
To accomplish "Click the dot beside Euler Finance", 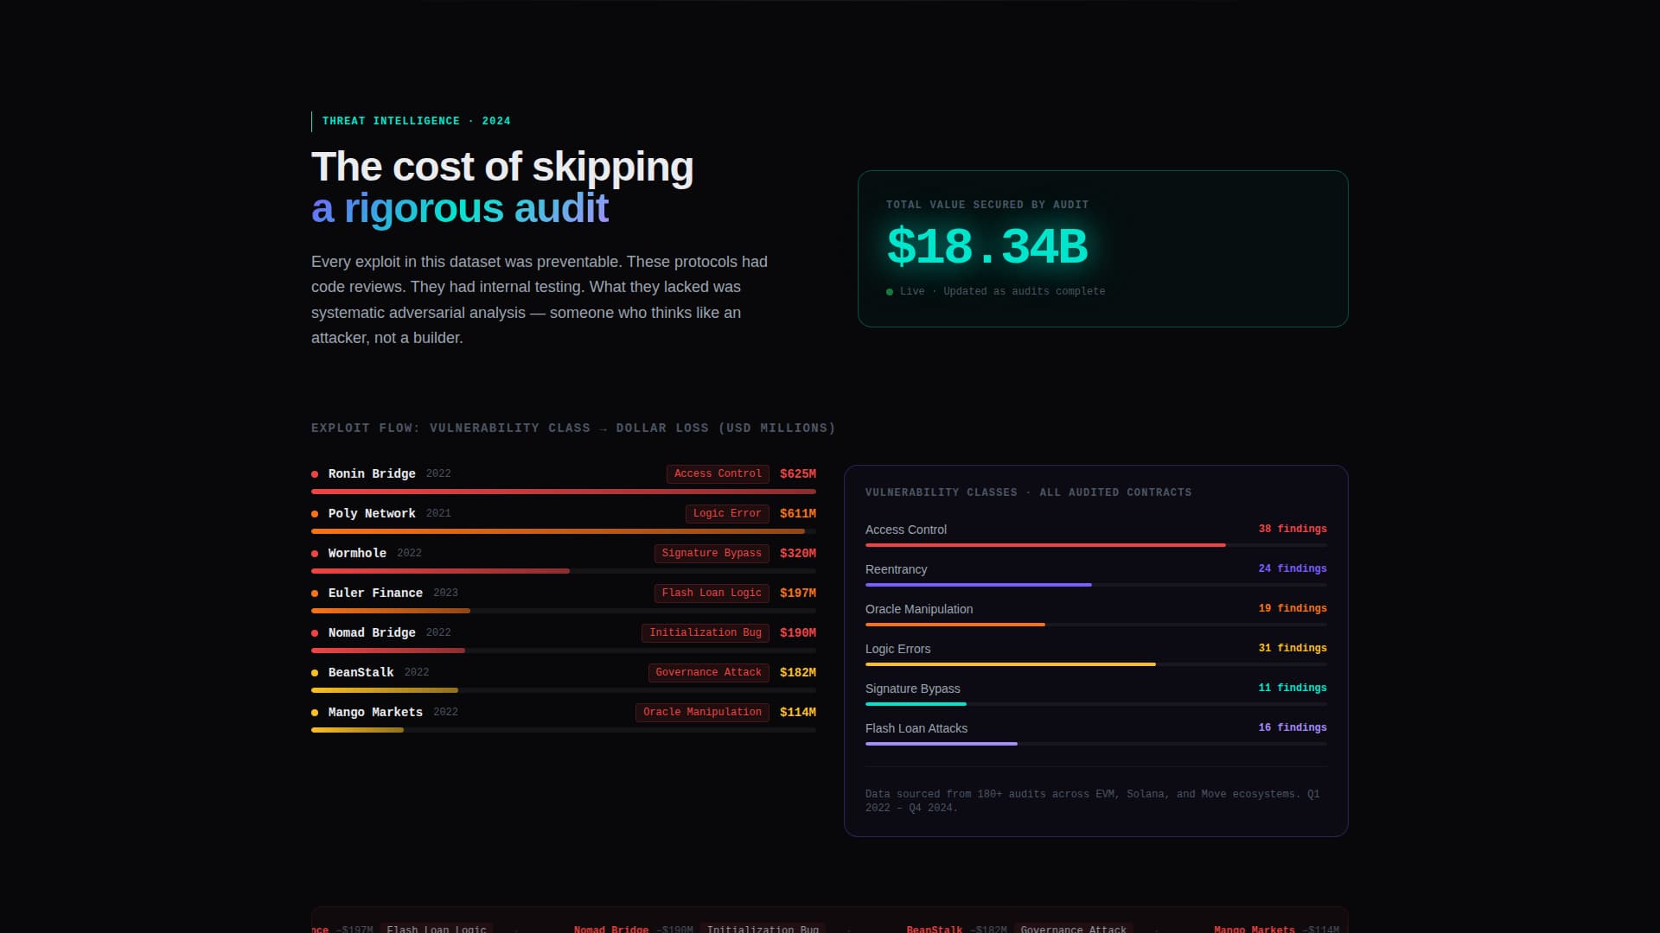I will (315, 593).
